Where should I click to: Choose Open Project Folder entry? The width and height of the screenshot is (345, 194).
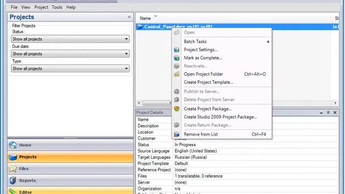tap(222, 74)
